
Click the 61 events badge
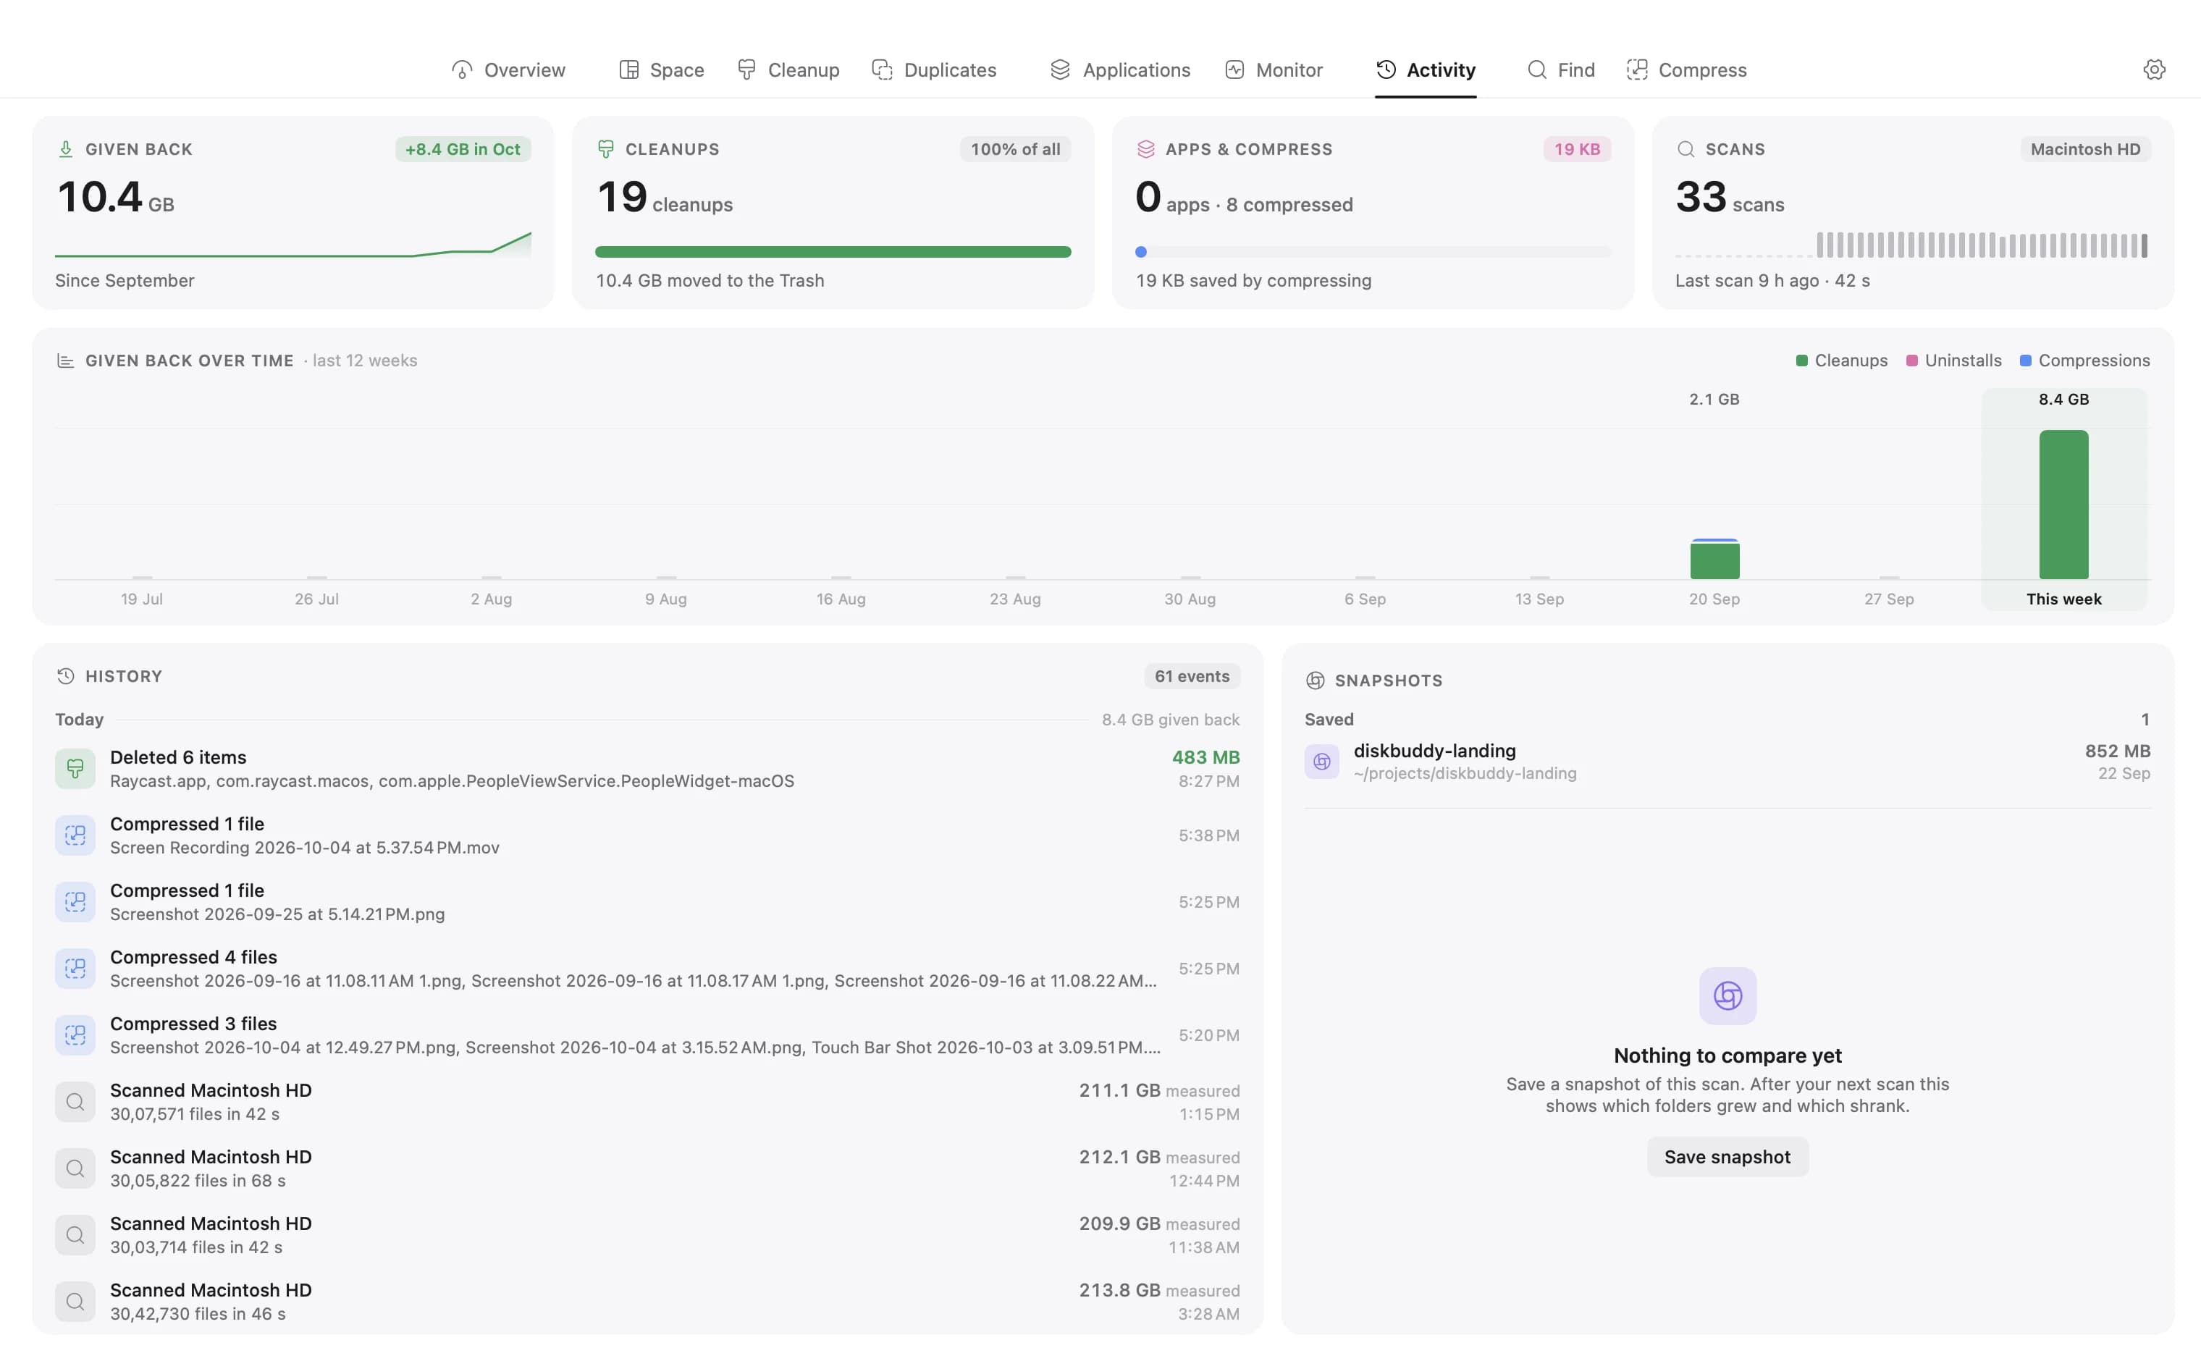point(1192,676)
